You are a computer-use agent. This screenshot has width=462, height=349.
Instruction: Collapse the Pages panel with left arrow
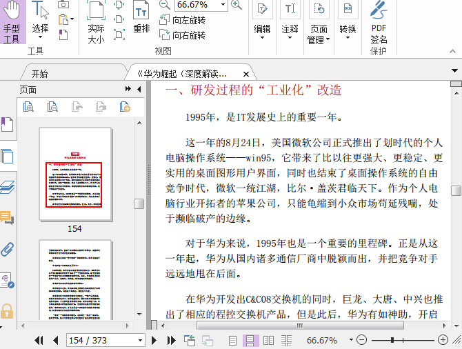(139, 89)
